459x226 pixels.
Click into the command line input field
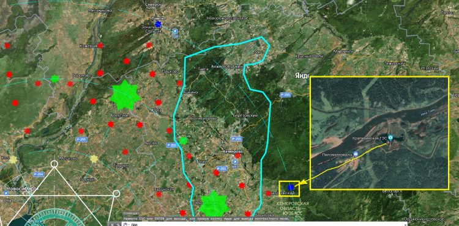pos(263,224)
